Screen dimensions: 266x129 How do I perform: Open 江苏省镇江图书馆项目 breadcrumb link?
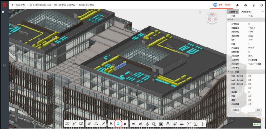point(39,5)
